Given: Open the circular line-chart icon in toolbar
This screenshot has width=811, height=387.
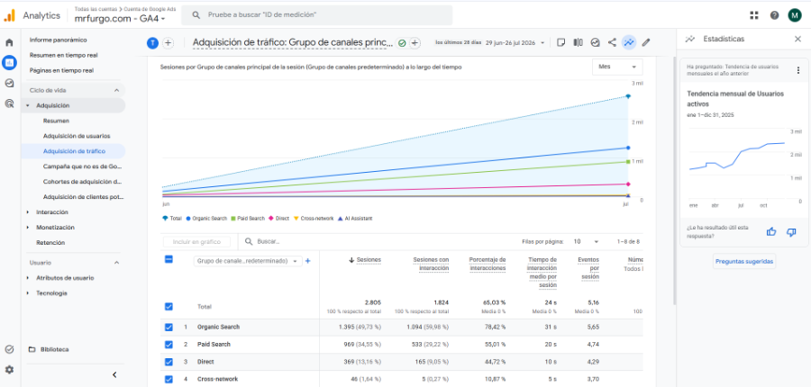Looking at the screenshot, I should (596, 43).
